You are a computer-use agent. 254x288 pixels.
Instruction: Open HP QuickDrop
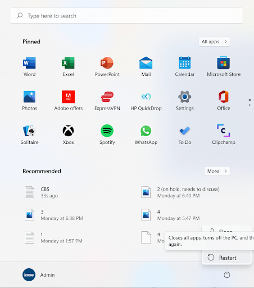(x=146, y=101)
